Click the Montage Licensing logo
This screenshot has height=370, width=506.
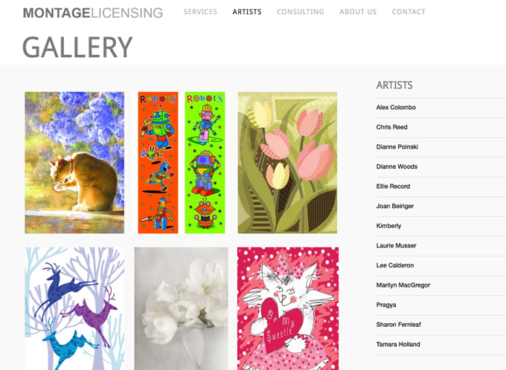(93, 13)
